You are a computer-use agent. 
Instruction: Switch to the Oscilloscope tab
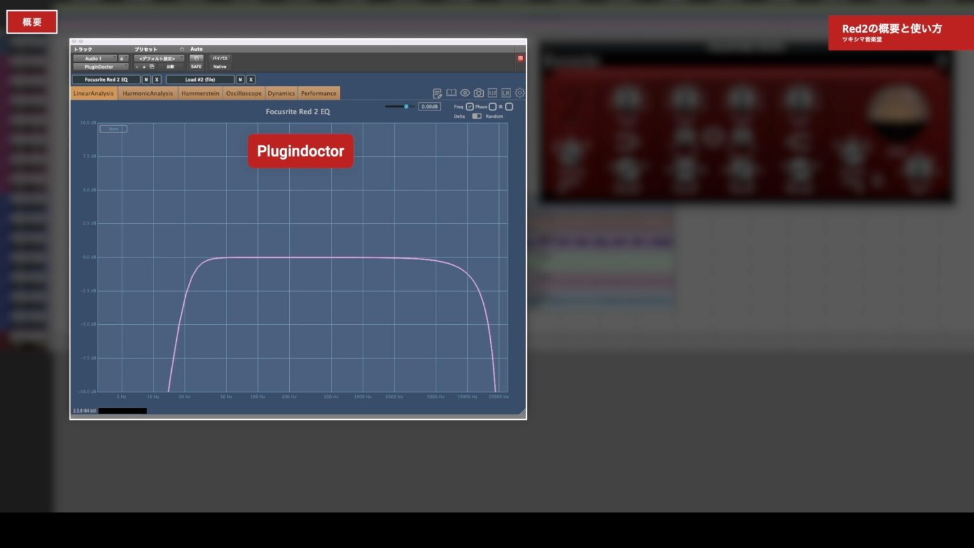click(x=243, y=93)
